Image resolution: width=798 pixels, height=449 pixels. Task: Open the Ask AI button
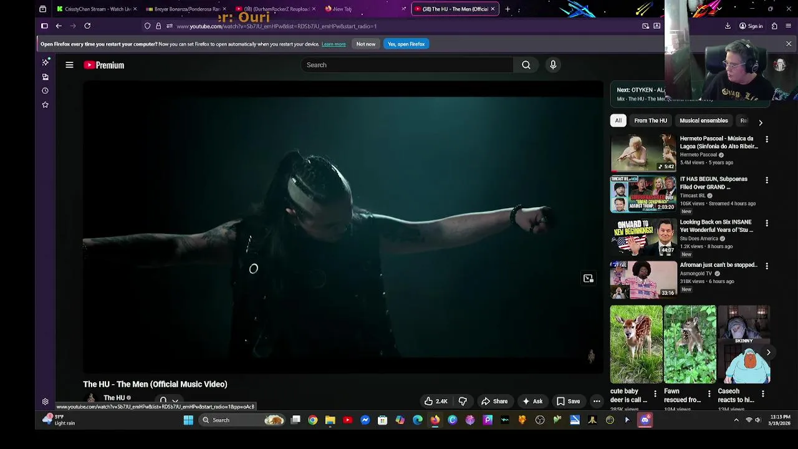coord(532,402)
